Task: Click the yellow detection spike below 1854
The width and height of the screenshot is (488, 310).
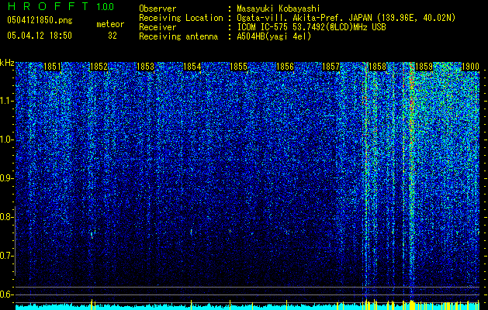Action: 191,305
